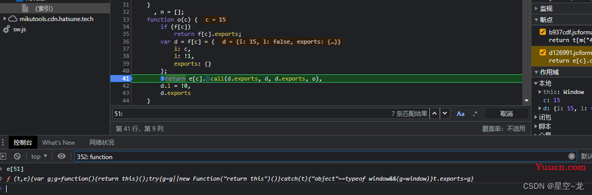Uncheck the d126991.js breakpoint checkbox

pyautogui.click(x=543, y=52)
